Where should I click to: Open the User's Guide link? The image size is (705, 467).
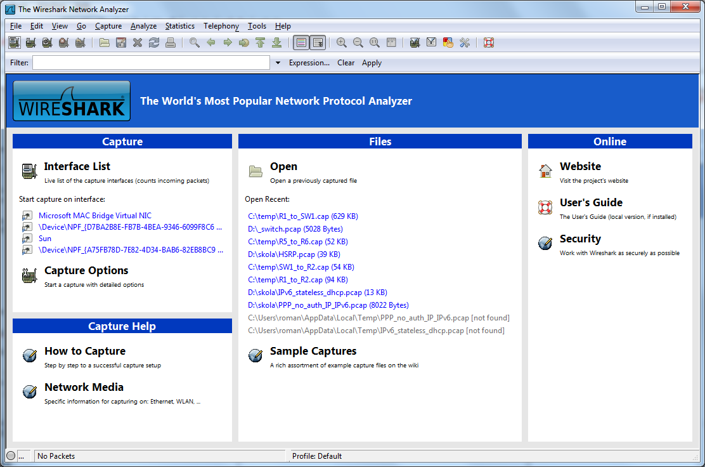592,202
